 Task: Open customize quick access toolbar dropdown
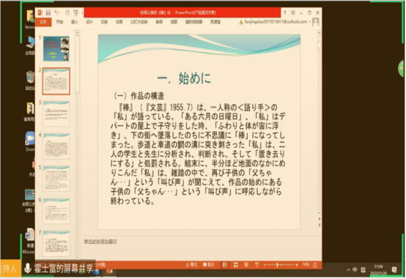[x=82, y=12]
